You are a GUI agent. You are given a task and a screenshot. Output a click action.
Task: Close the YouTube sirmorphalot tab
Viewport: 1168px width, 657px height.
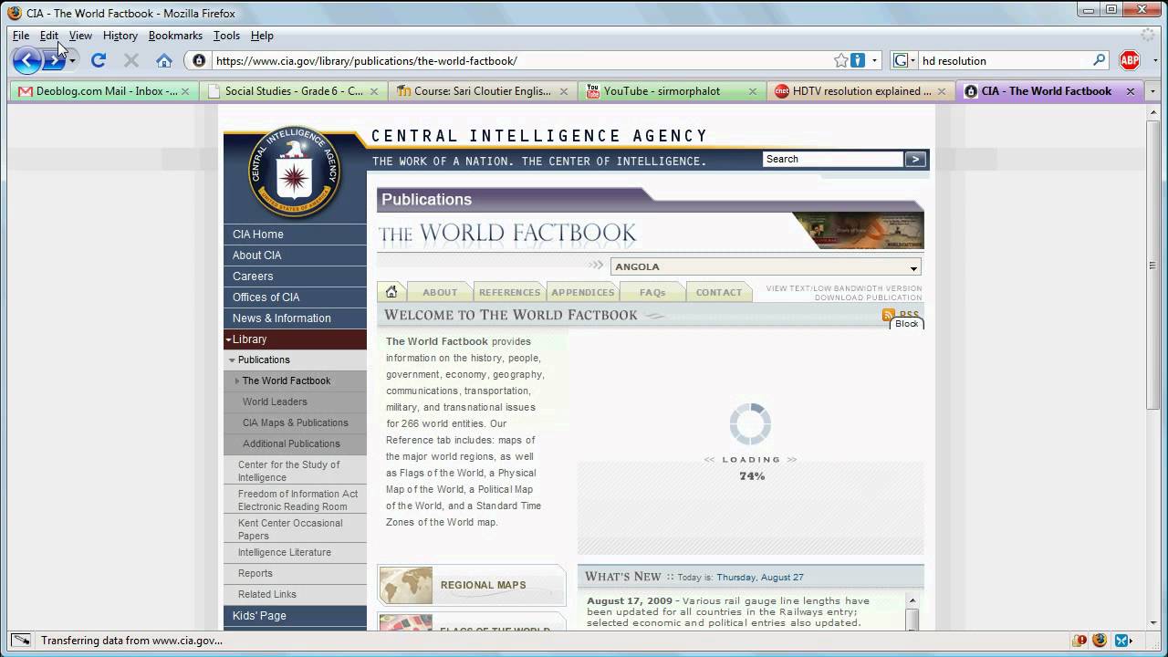[753, 91]
